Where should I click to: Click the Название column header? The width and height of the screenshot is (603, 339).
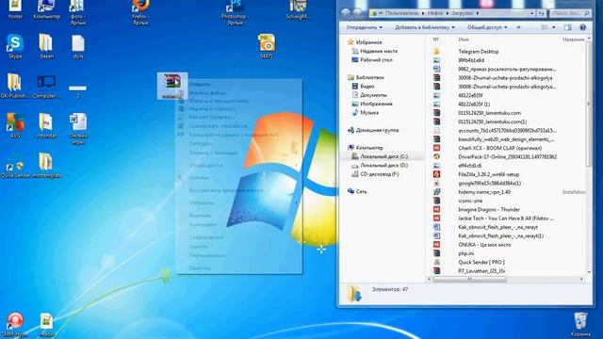[573, 40]
